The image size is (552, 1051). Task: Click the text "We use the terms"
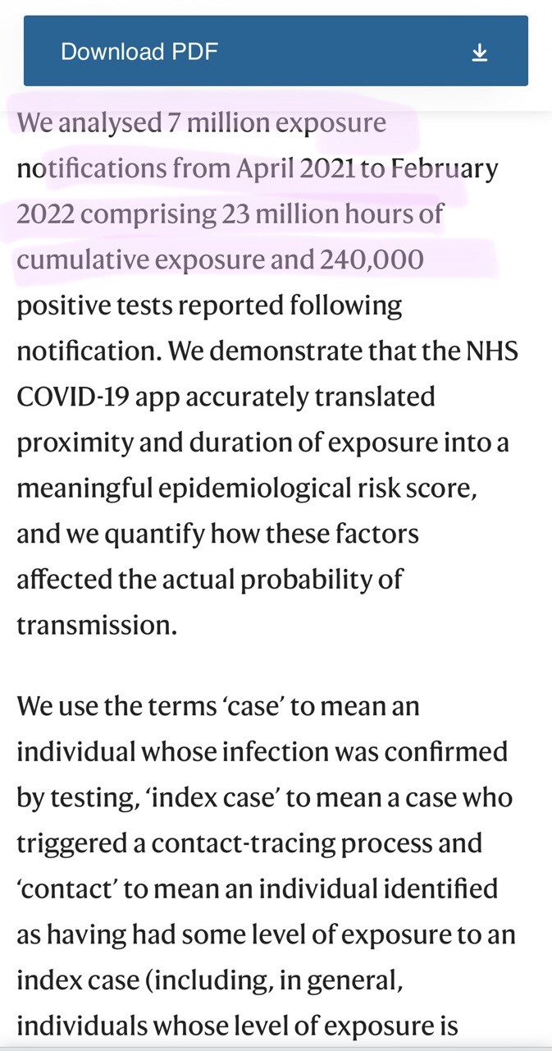pos(109,706)
